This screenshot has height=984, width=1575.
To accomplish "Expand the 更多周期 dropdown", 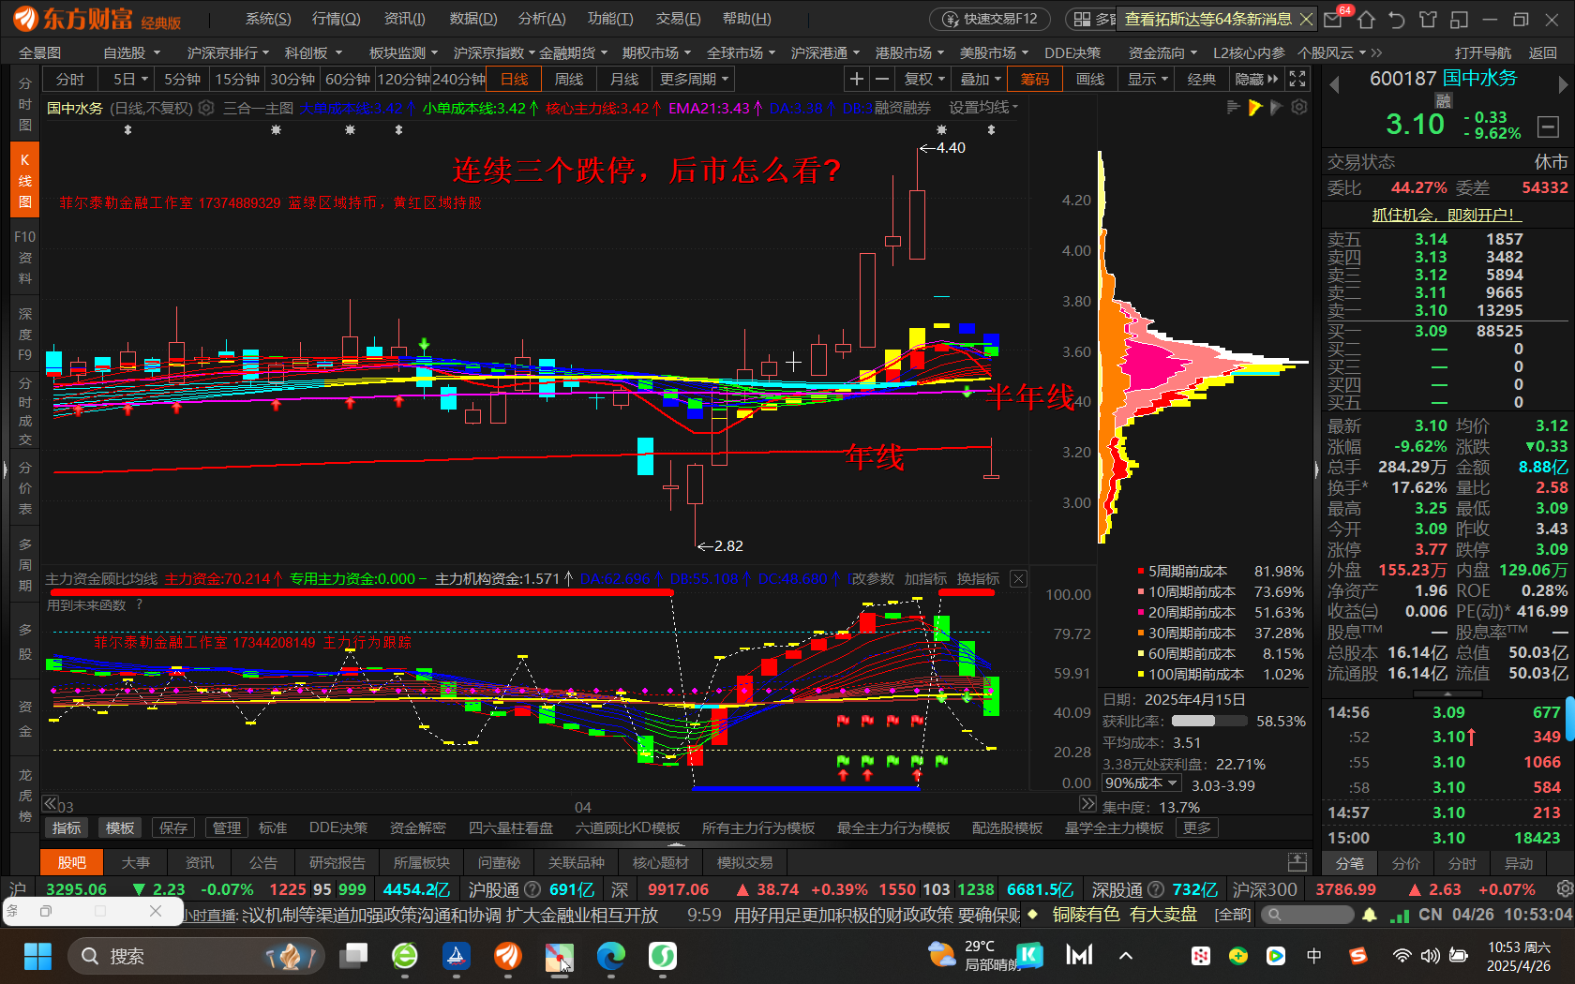I will tap(695, 80).
